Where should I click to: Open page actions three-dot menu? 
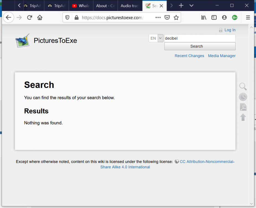coord(158,18)
